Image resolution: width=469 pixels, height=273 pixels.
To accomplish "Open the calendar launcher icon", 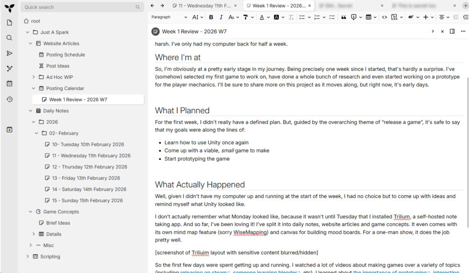I will point(10,84).
